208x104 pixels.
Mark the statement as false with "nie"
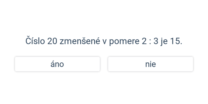151,64
